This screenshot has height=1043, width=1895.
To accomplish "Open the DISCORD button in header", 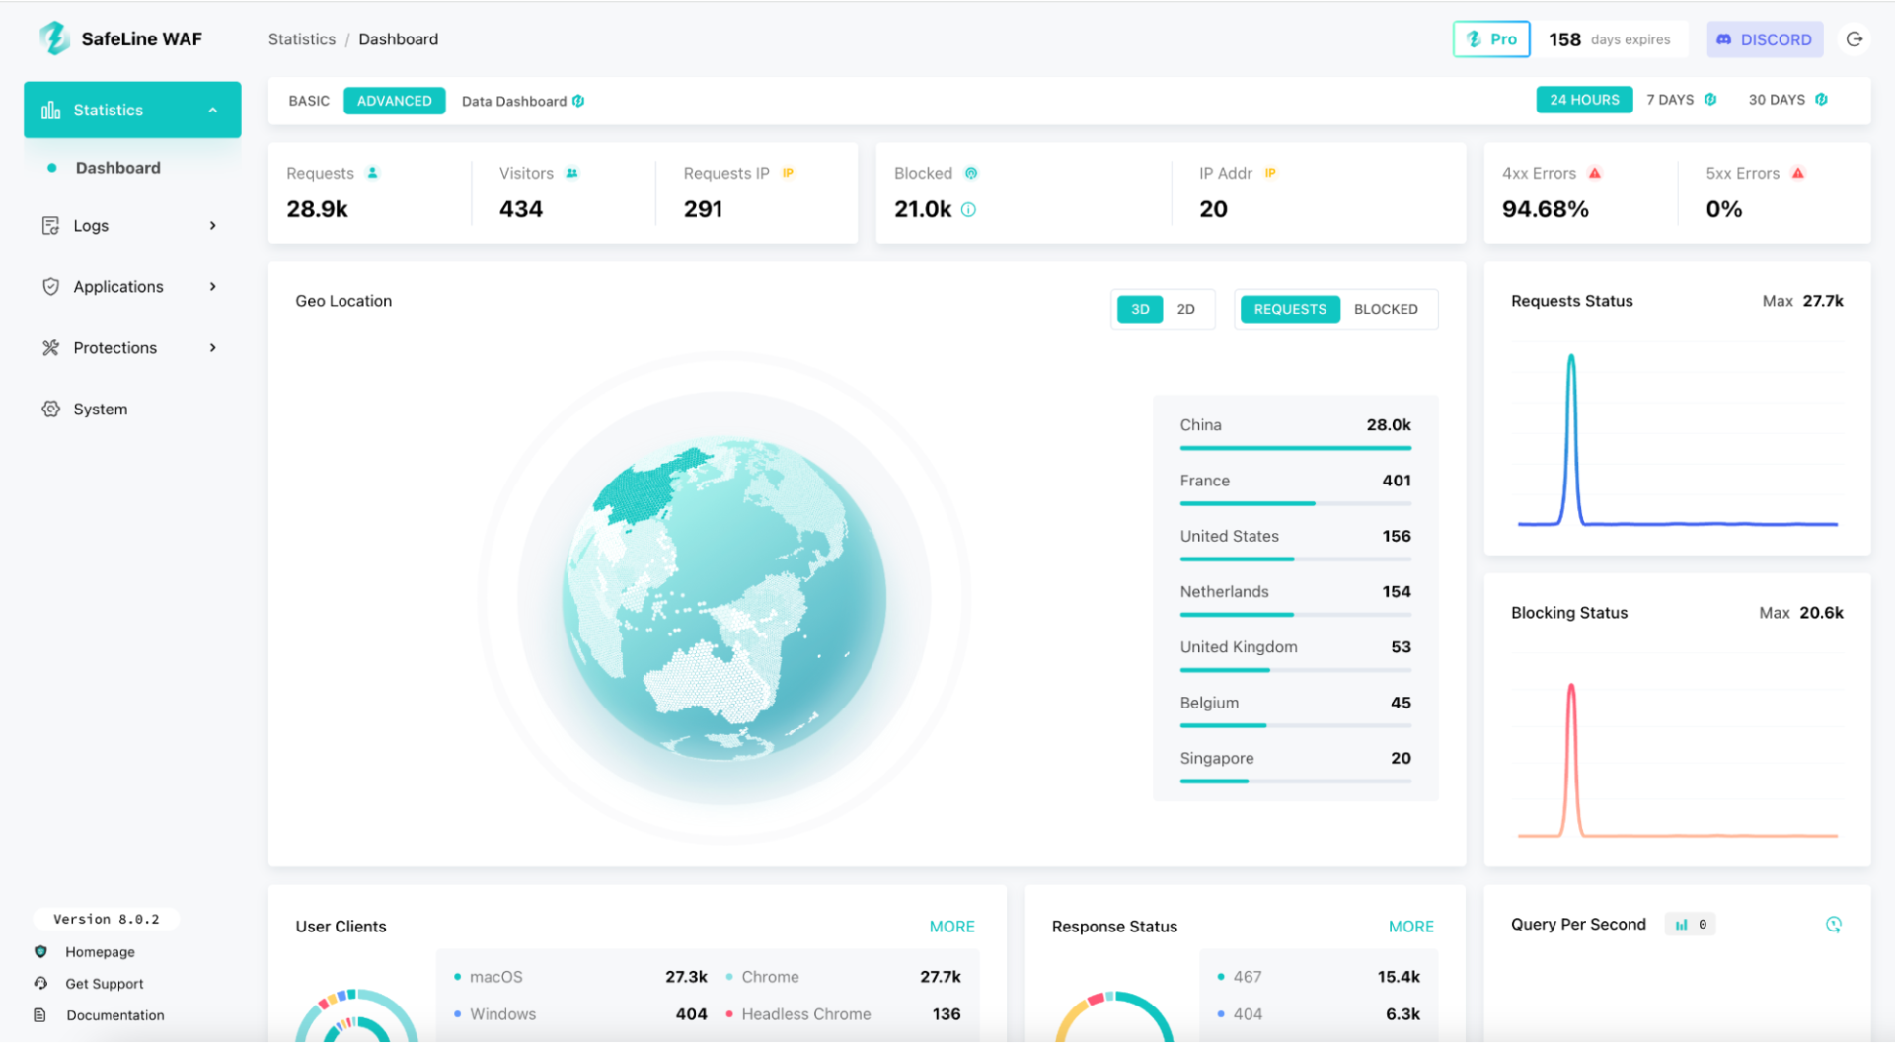I will (x=1764, y=39).
